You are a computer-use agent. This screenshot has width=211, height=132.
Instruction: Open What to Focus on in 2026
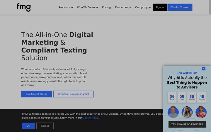[x=74, y=94]
